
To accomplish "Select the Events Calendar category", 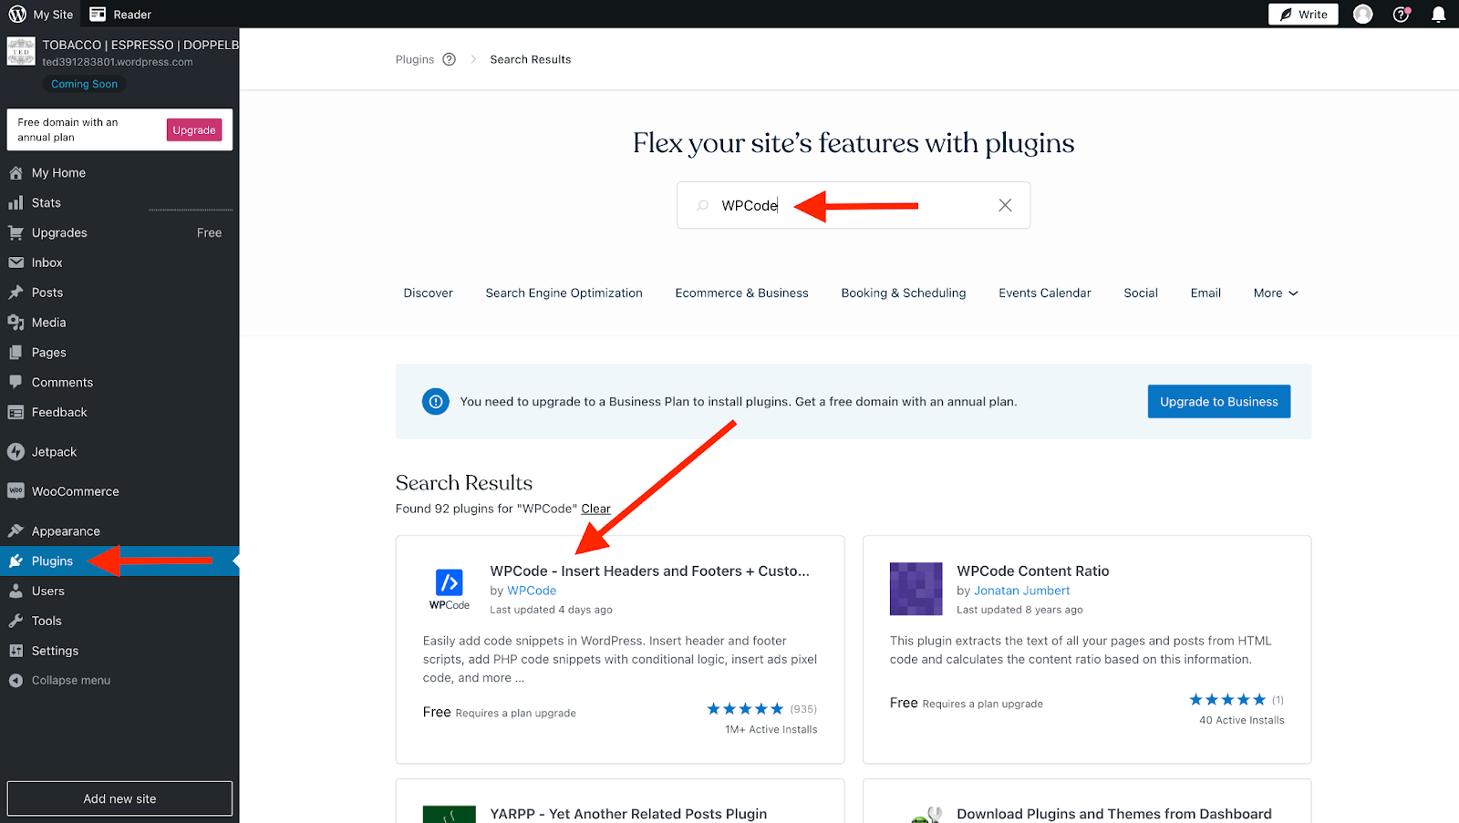I will coord(1045,293).
